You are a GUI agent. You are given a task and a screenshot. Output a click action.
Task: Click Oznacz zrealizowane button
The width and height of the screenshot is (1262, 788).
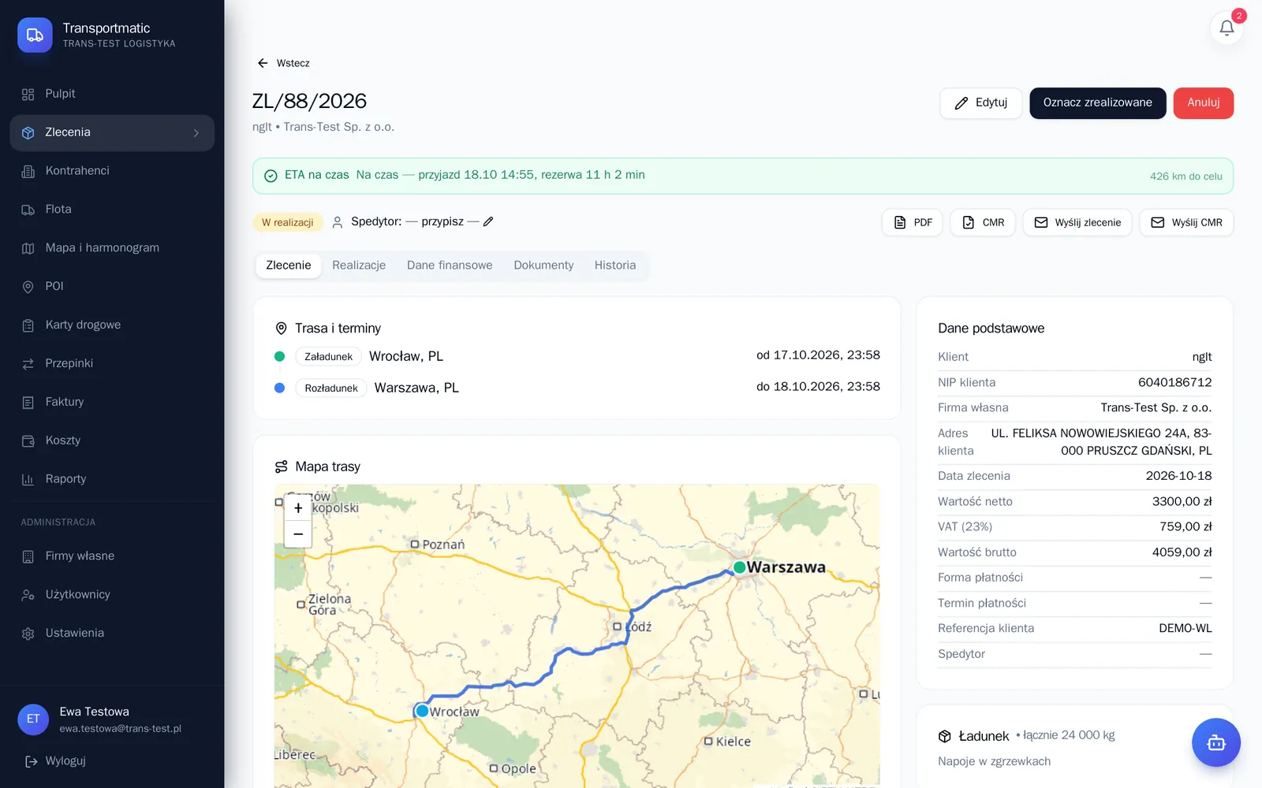pyautogui.click(x=1097, y=103)
